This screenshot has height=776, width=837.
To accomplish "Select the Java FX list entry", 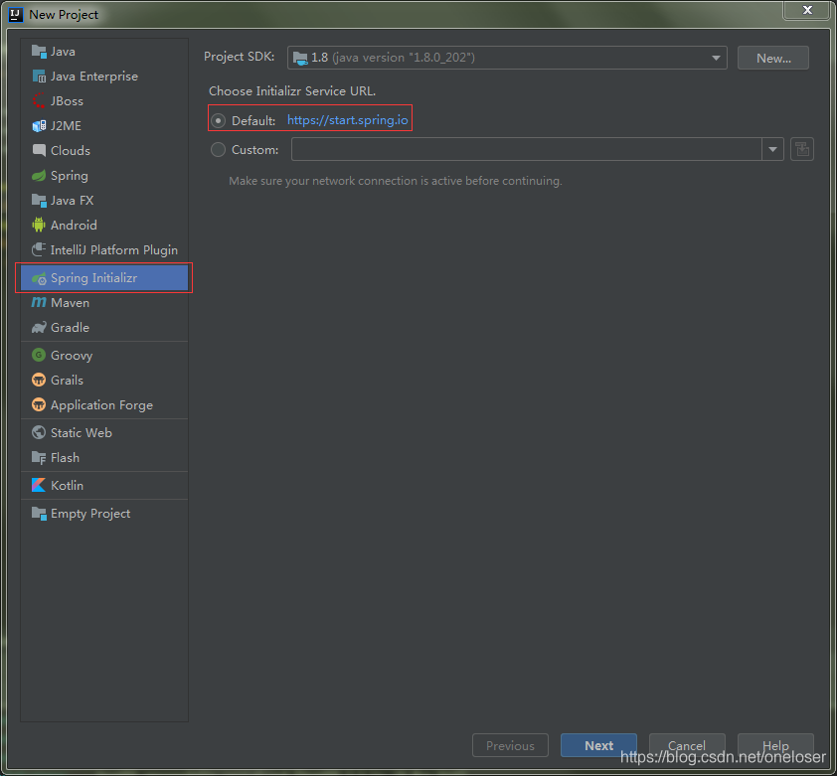I will pos(104,200).
